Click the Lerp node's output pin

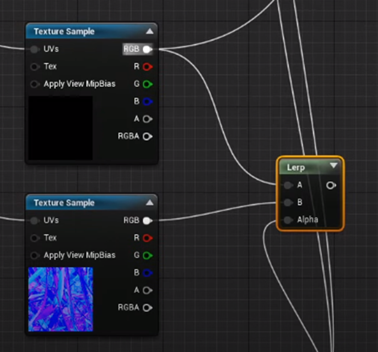331,185
